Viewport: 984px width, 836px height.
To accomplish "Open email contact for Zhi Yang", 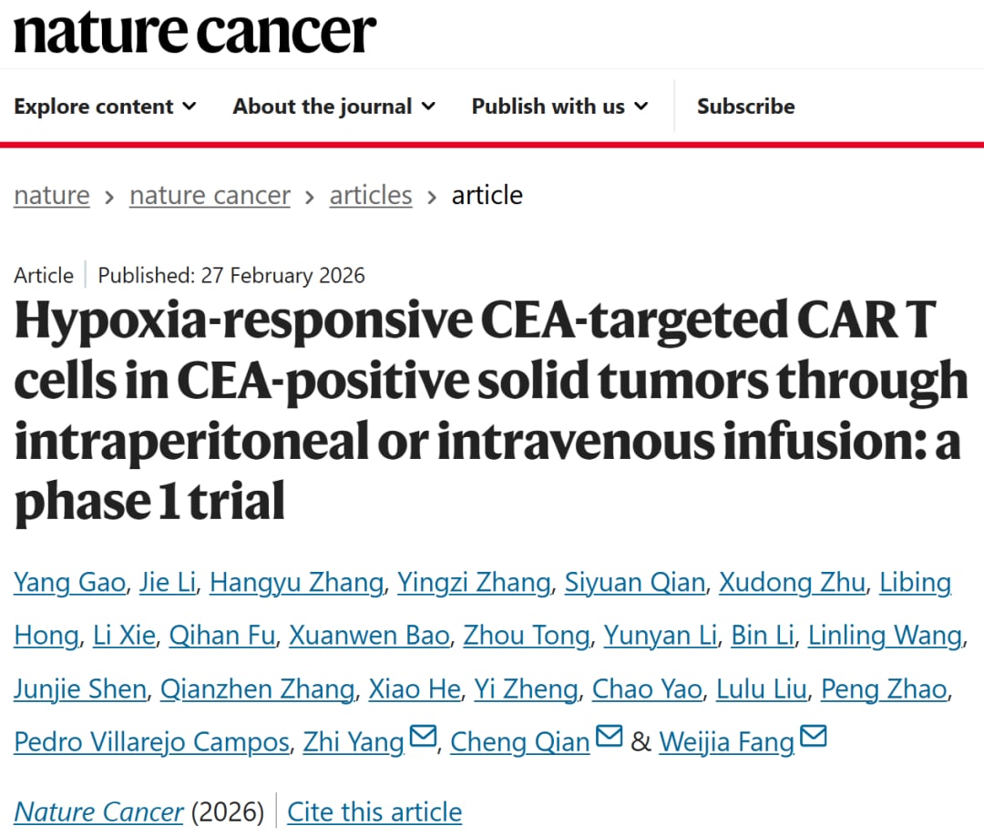I will tap(423, 735).
